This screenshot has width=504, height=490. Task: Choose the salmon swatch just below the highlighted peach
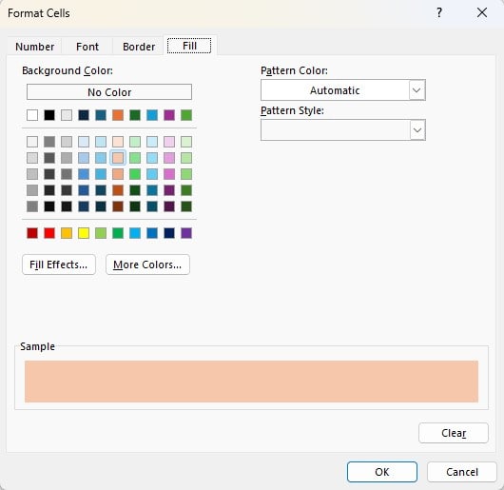[118, 174]
